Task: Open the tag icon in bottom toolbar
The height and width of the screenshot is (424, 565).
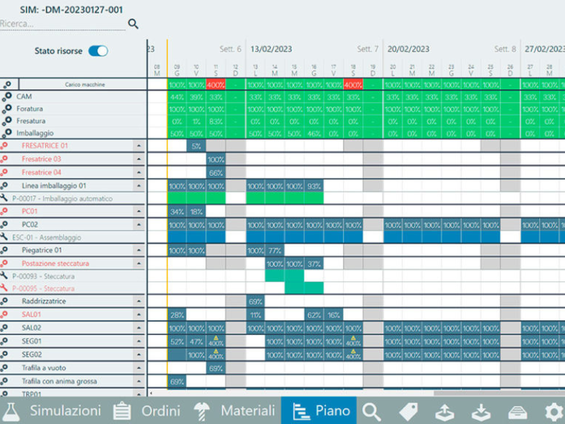Action: (408, 411)
